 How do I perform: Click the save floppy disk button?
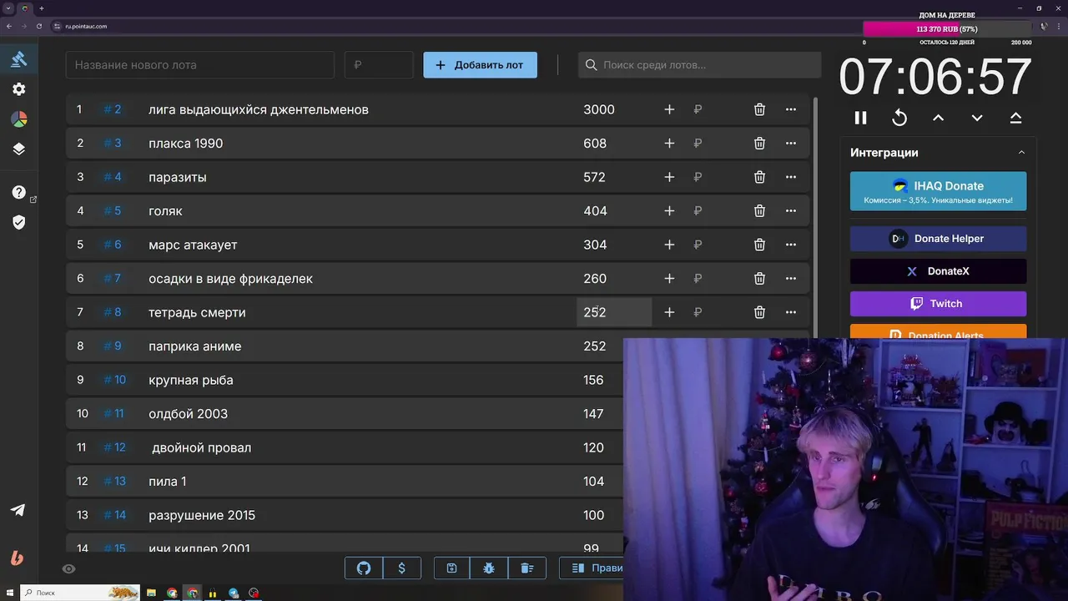pos(452,568)
